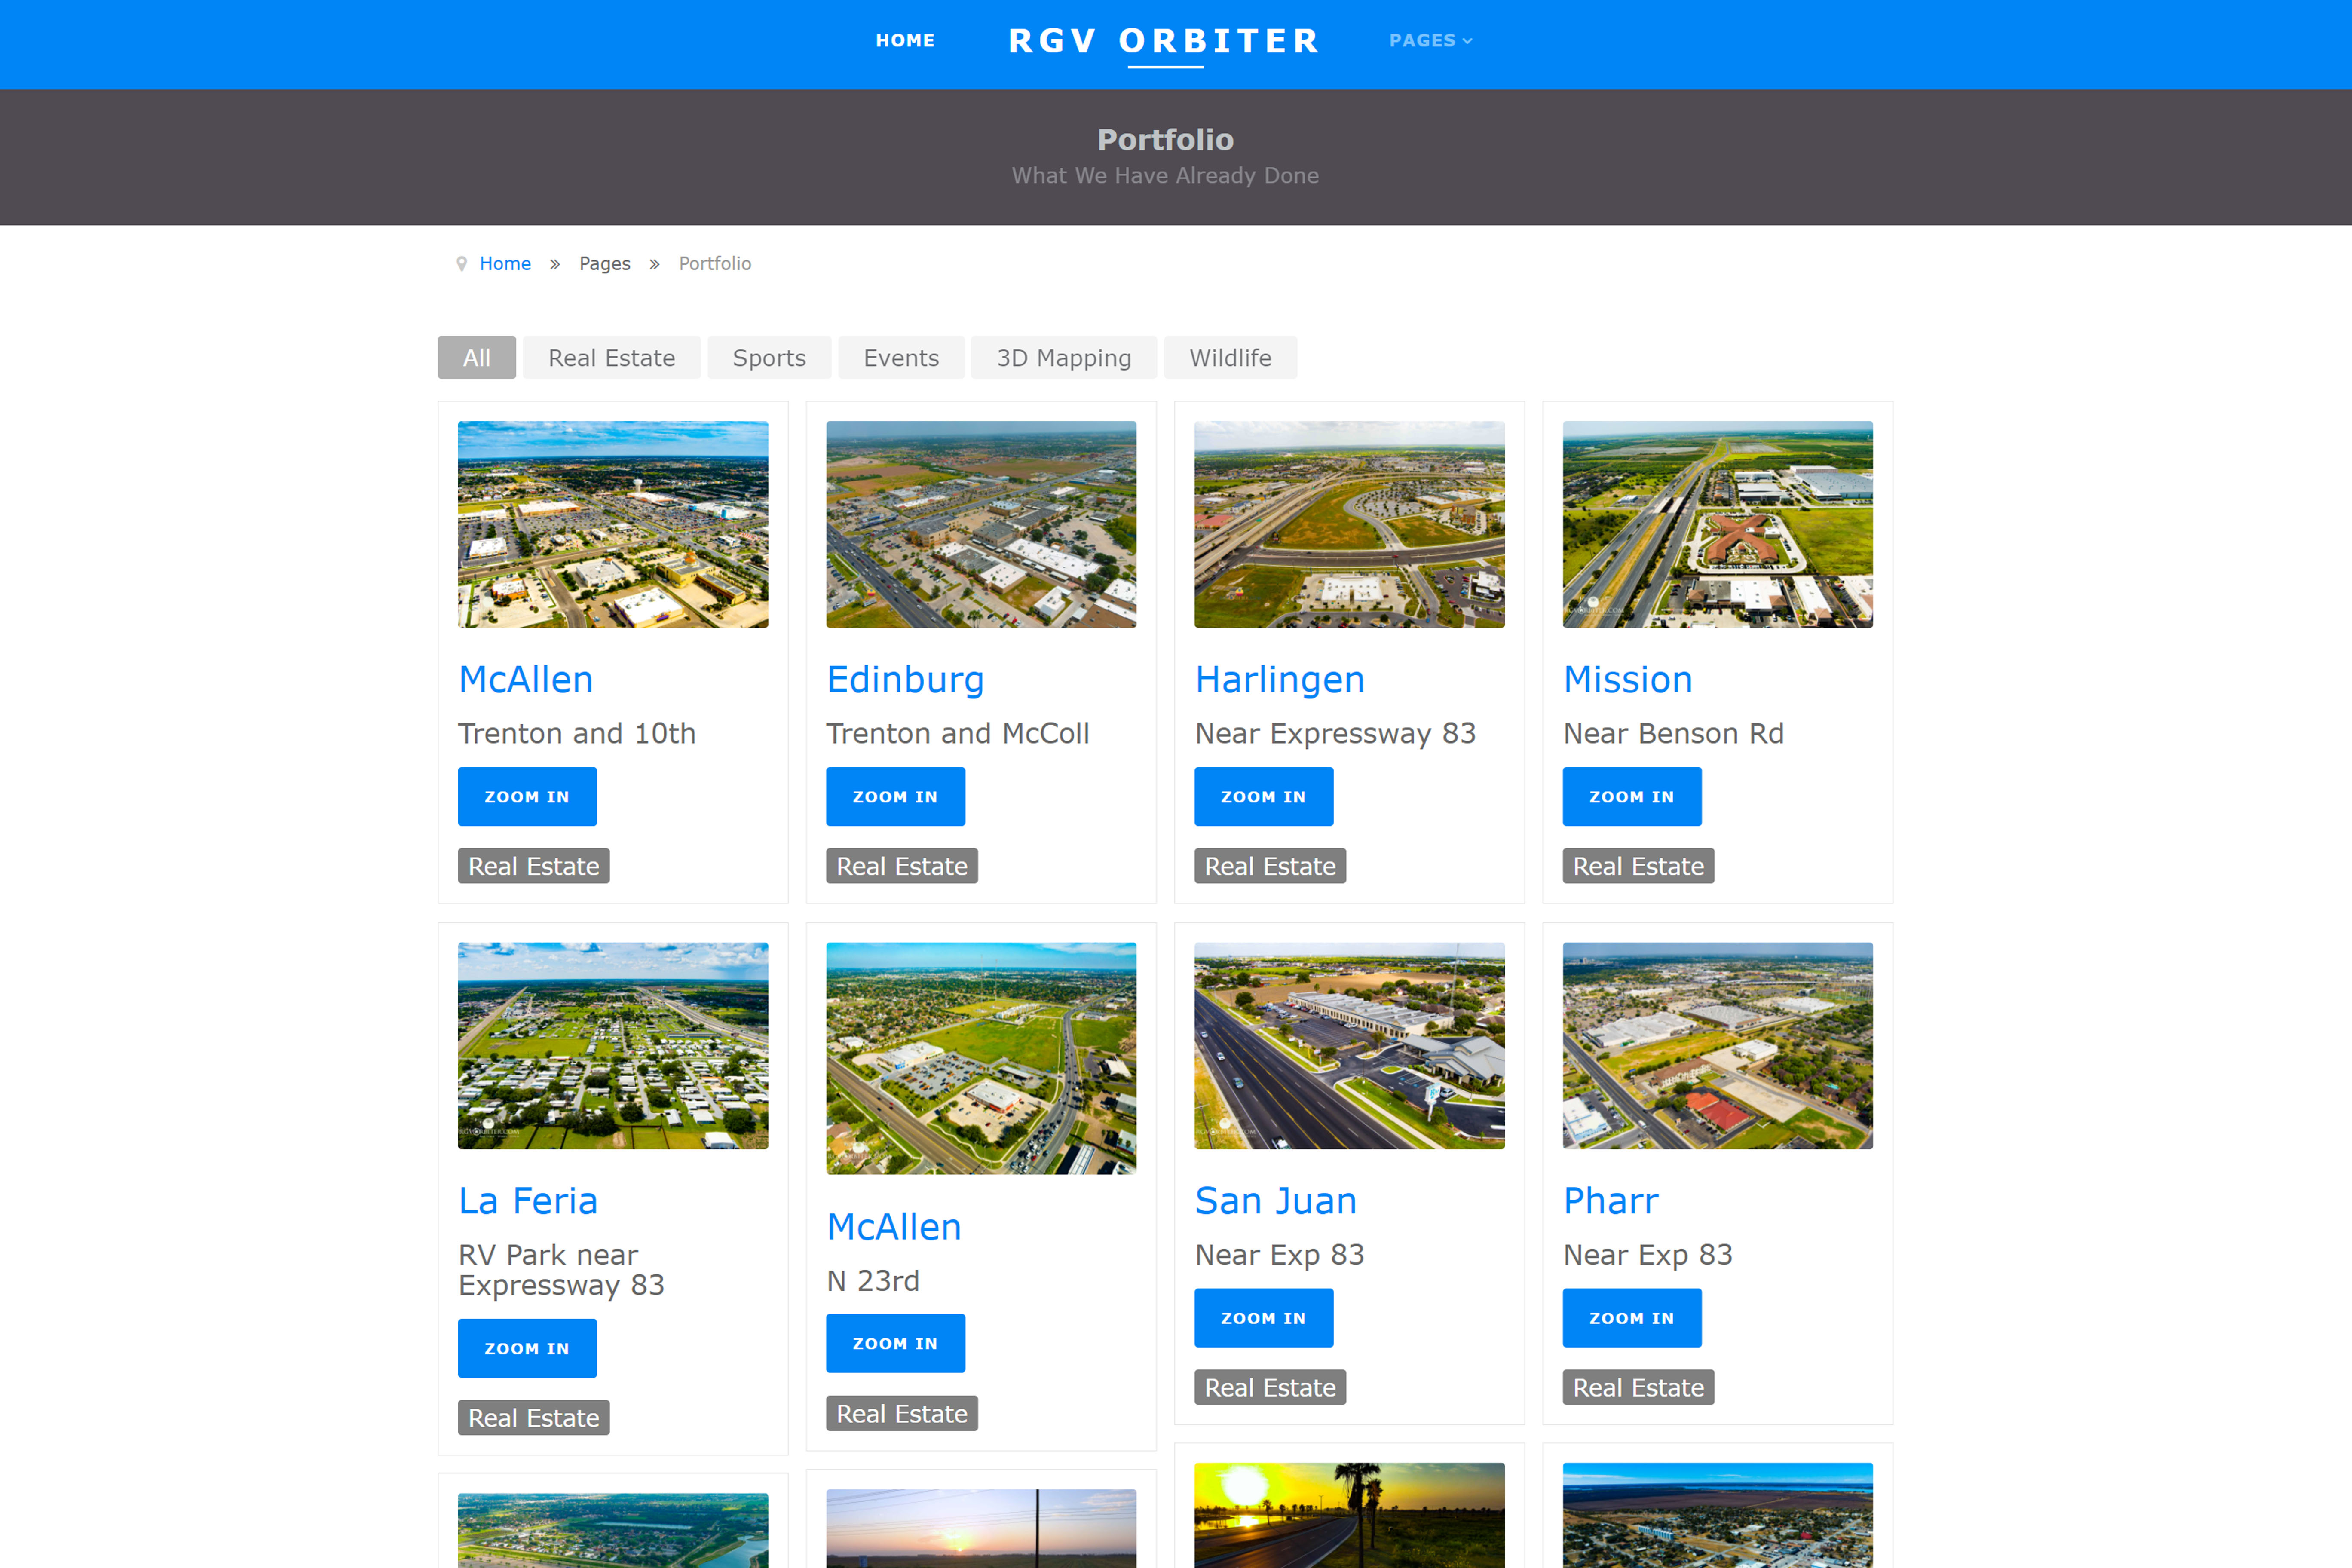Open the Pages dropdown in header
2352x1568 pixels.
[1430, 40]
